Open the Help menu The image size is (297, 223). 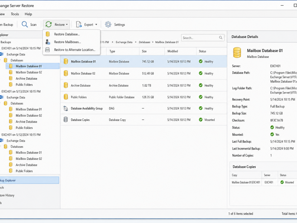(28, 14)
